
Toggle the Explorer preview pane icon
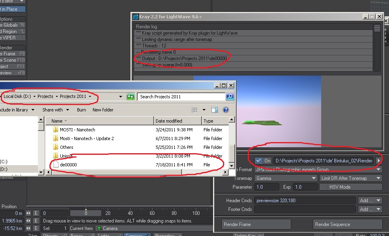click(x=215, y=110)
